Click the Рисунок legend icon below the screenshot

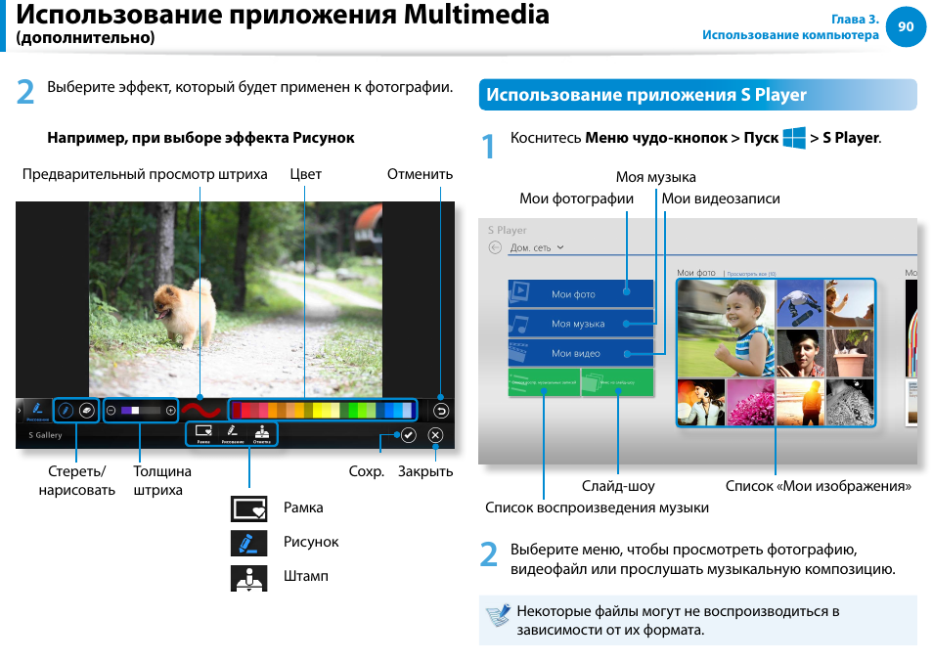click(248, 543)
